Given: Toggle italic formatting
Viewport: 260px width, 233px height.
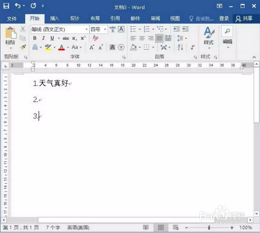Looking at the screenshot, I should coord(44,38).
